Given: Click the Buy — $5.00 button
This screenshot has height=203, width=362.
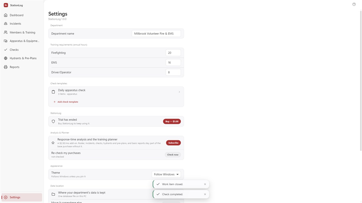Looking at the screenshot, I should pyautogui.click(x=172, y=121).
